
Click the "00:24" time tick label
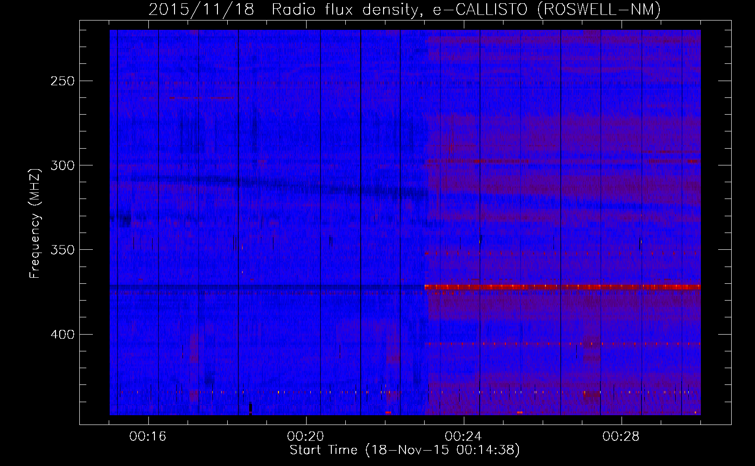463,437
